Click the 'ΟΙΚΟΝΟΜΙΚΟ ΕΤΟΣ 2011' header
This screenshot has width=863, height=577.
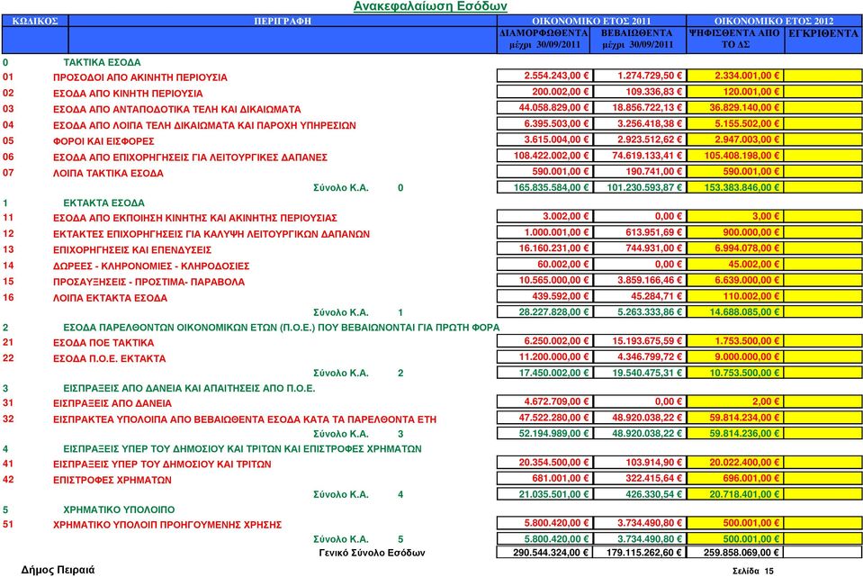[x=591, y=21]
